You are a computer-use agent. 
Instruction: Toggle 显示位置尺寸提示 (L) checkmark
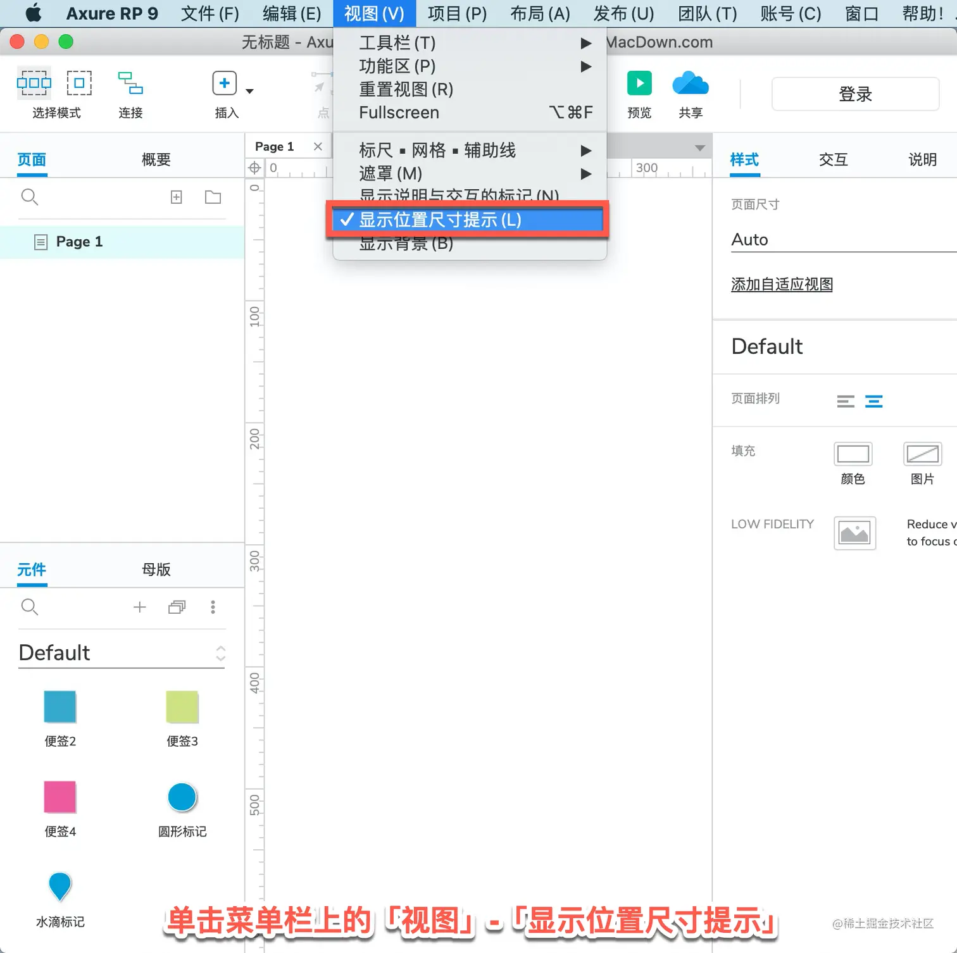[468, 220]
